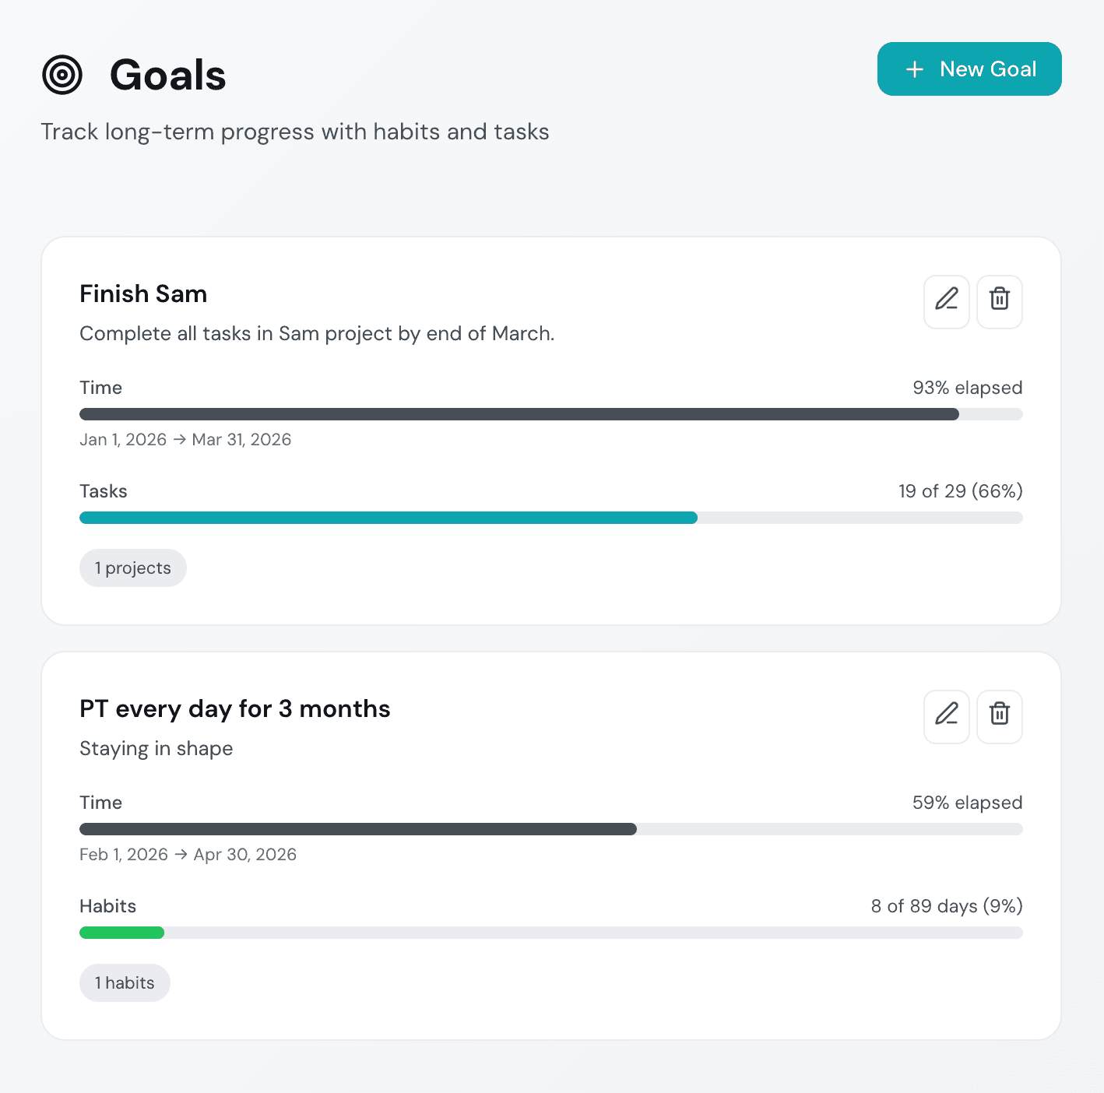
Task: Delete the Finish Sam goal
Action: tap(1000, 301)
